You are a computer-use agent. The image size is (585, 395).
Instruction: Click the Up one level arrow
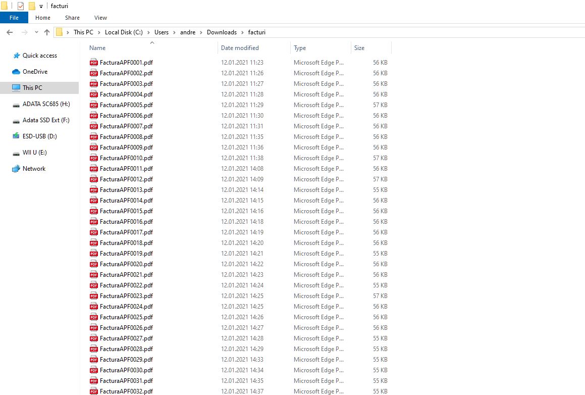pos(47,32)
